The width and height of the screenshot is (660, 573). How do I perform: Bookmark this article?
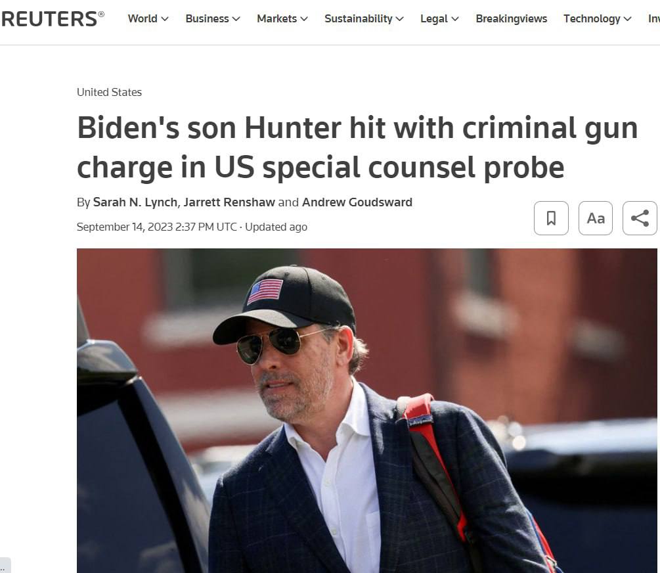[x=551, y=218]
